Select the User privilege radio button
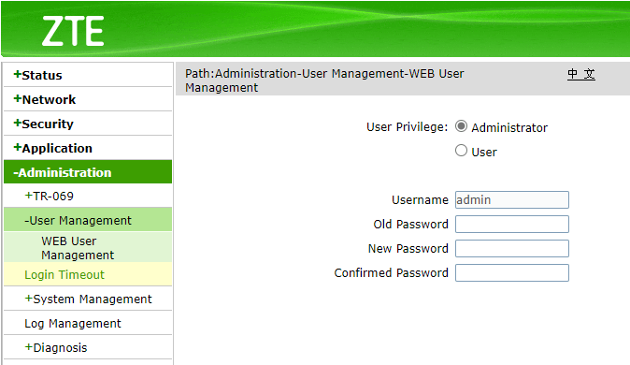Screen dimensions: 630x365 [461, 151]
